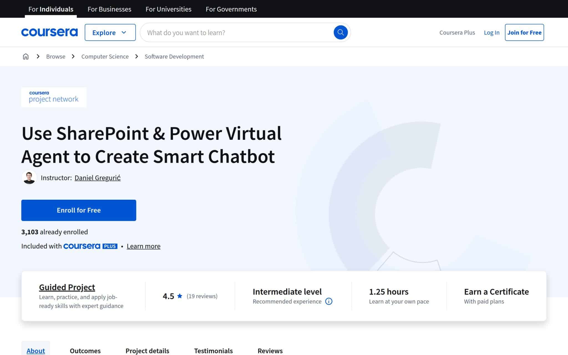Click Log In
Viewport: 568px width, 355px height.
pos(491,32)
